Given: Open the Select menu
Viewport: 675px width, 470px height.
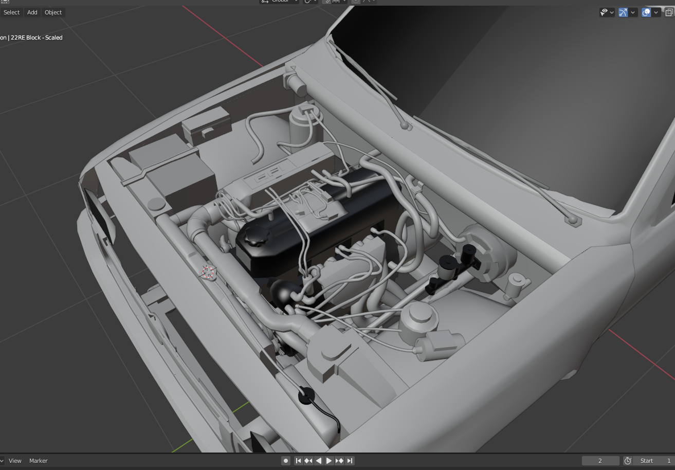Looking at the screenshot, I should pyautogui.click(x=11, y=12).
